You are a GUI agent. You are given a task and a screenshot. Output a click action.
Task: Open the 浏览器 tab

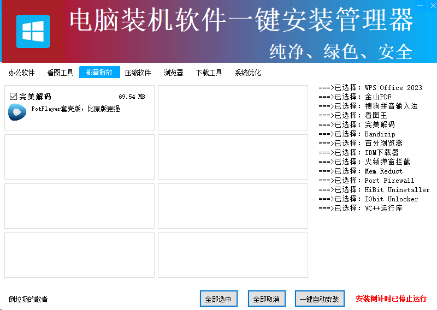pos(173,73)
